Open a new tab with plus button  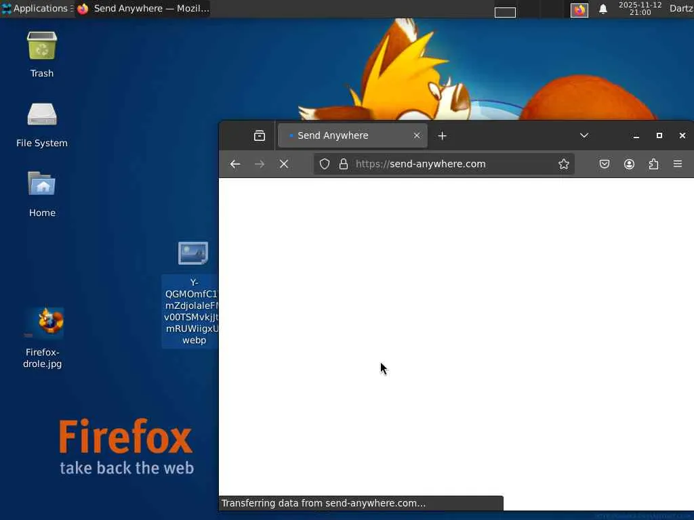(x=442, y=135)
